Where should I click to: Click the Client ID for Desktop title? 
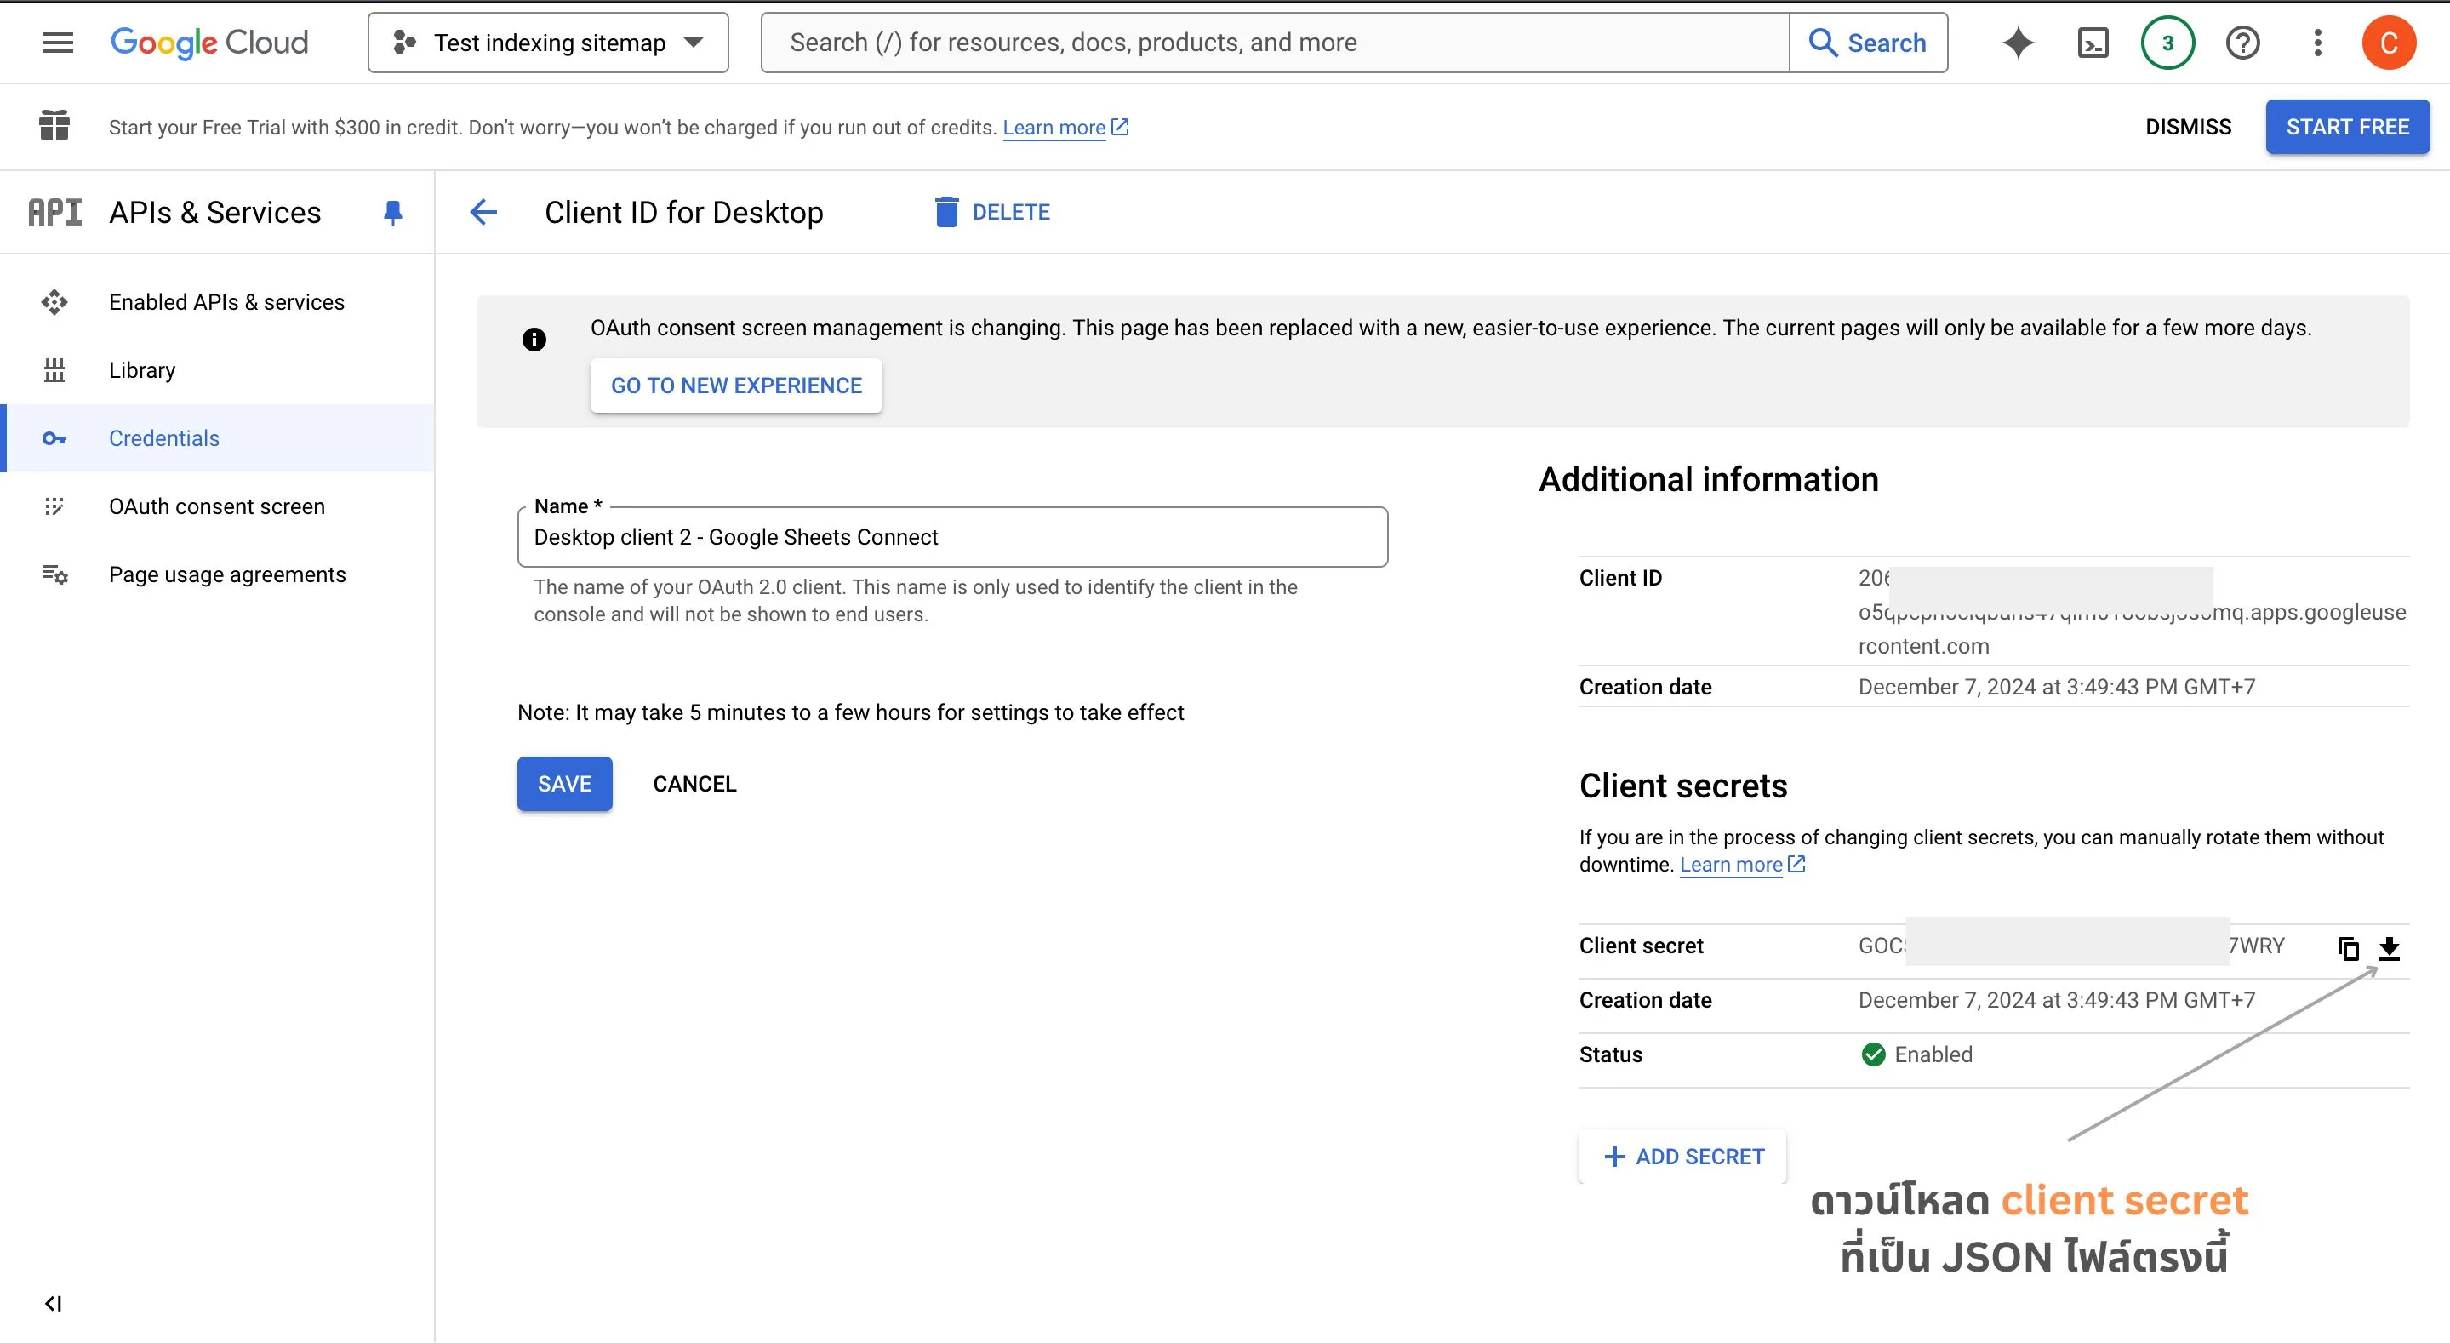point(684,212)
